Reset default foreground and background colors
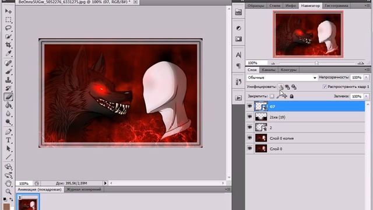This screenshot has width=373, height=210. (x=5, y=199)
